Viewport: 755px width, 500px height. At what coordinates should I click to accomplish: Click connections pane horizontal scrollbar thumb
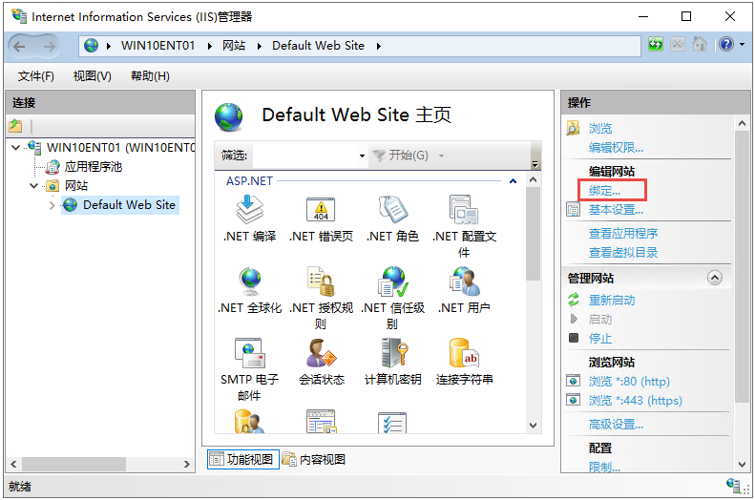pos(73,465)
